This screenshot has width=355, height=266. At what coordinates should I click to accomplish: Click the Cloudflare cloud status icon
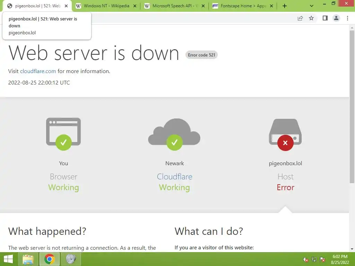[174, 134]
